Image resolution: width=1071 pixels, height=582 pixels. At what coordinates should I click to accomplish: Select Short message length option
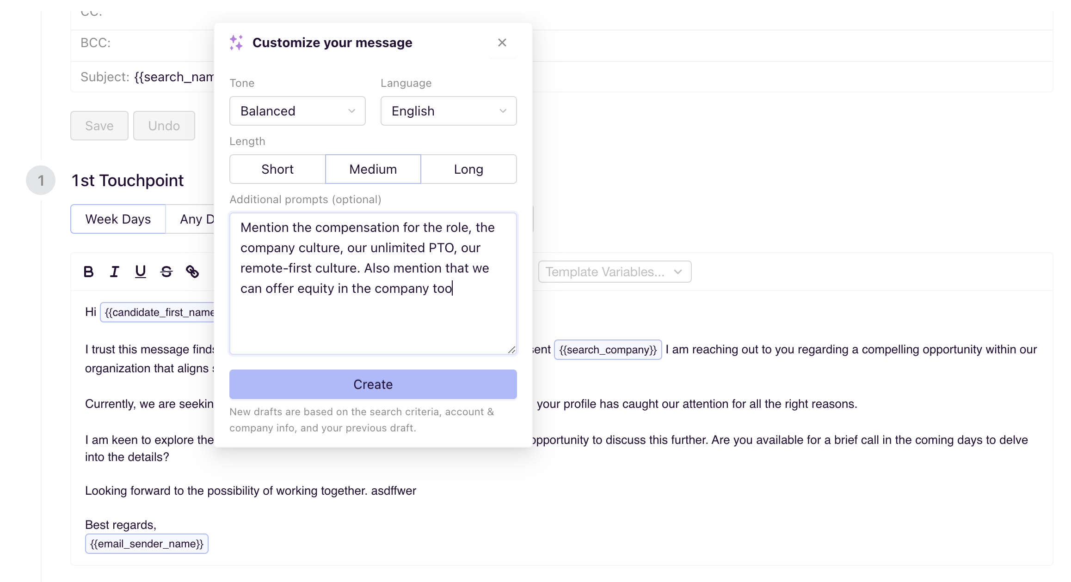(x=277, y=169)
